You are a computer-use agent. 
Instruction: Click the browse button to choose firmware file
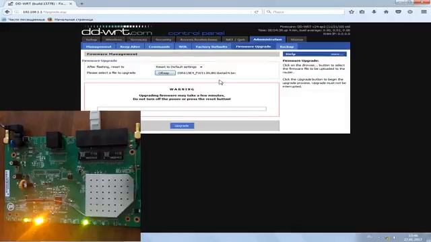(x=165, y=73)
